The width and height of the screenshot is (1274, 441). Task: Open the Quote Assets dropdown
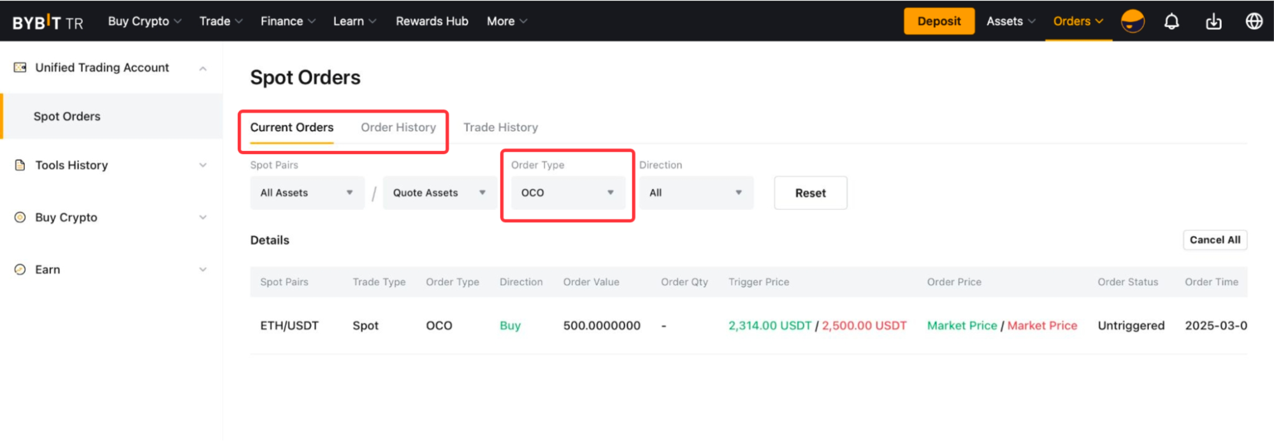coord(439,193)
